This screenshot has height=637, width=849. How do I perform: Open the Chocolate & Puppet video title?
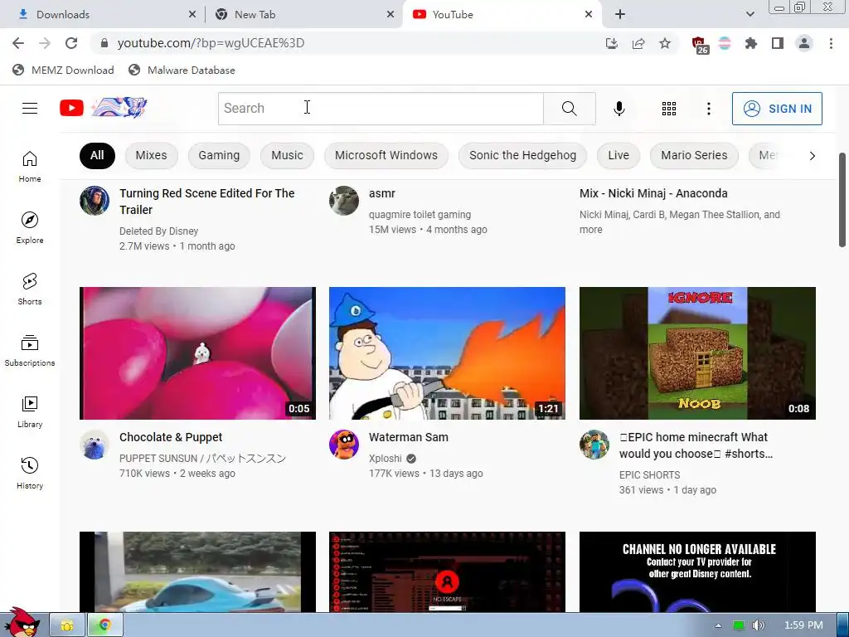171,437
